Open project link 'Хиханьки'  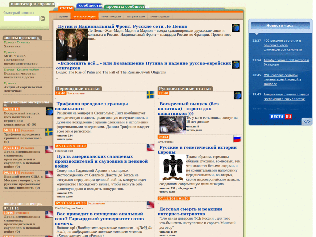point(12,46)
